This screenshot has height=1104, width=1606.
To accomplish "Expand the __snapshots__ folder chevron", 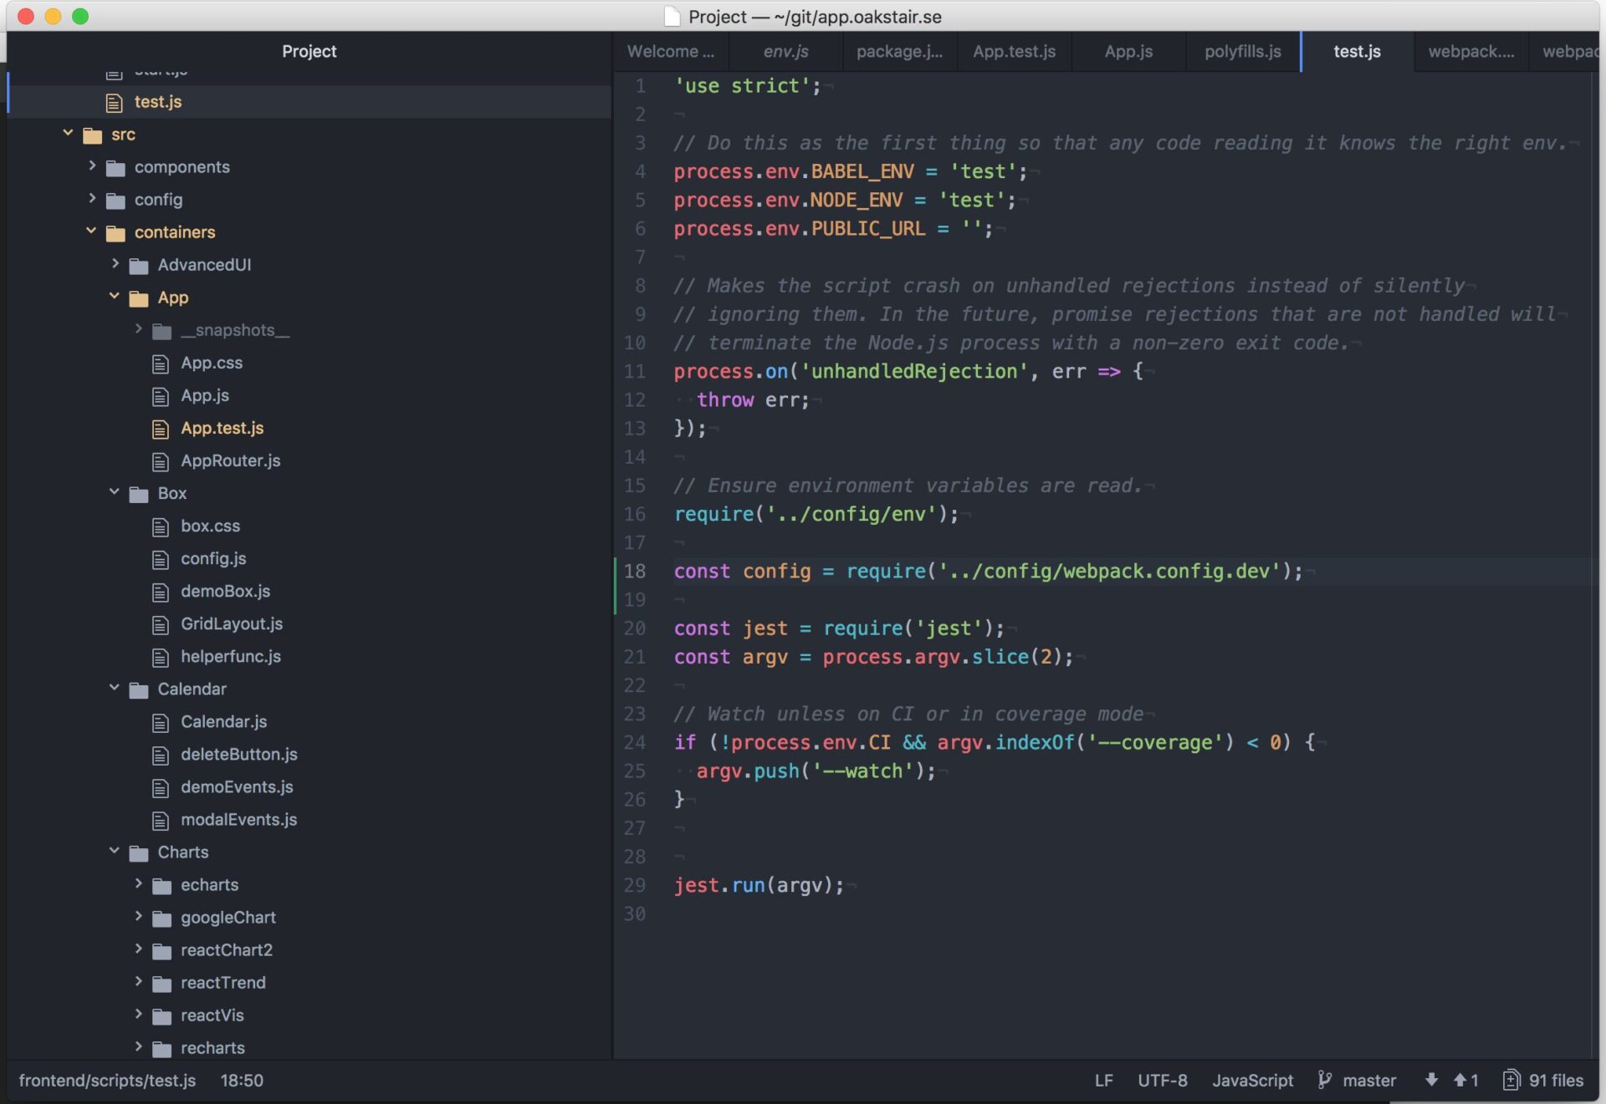I will click(x=139, y=329).
